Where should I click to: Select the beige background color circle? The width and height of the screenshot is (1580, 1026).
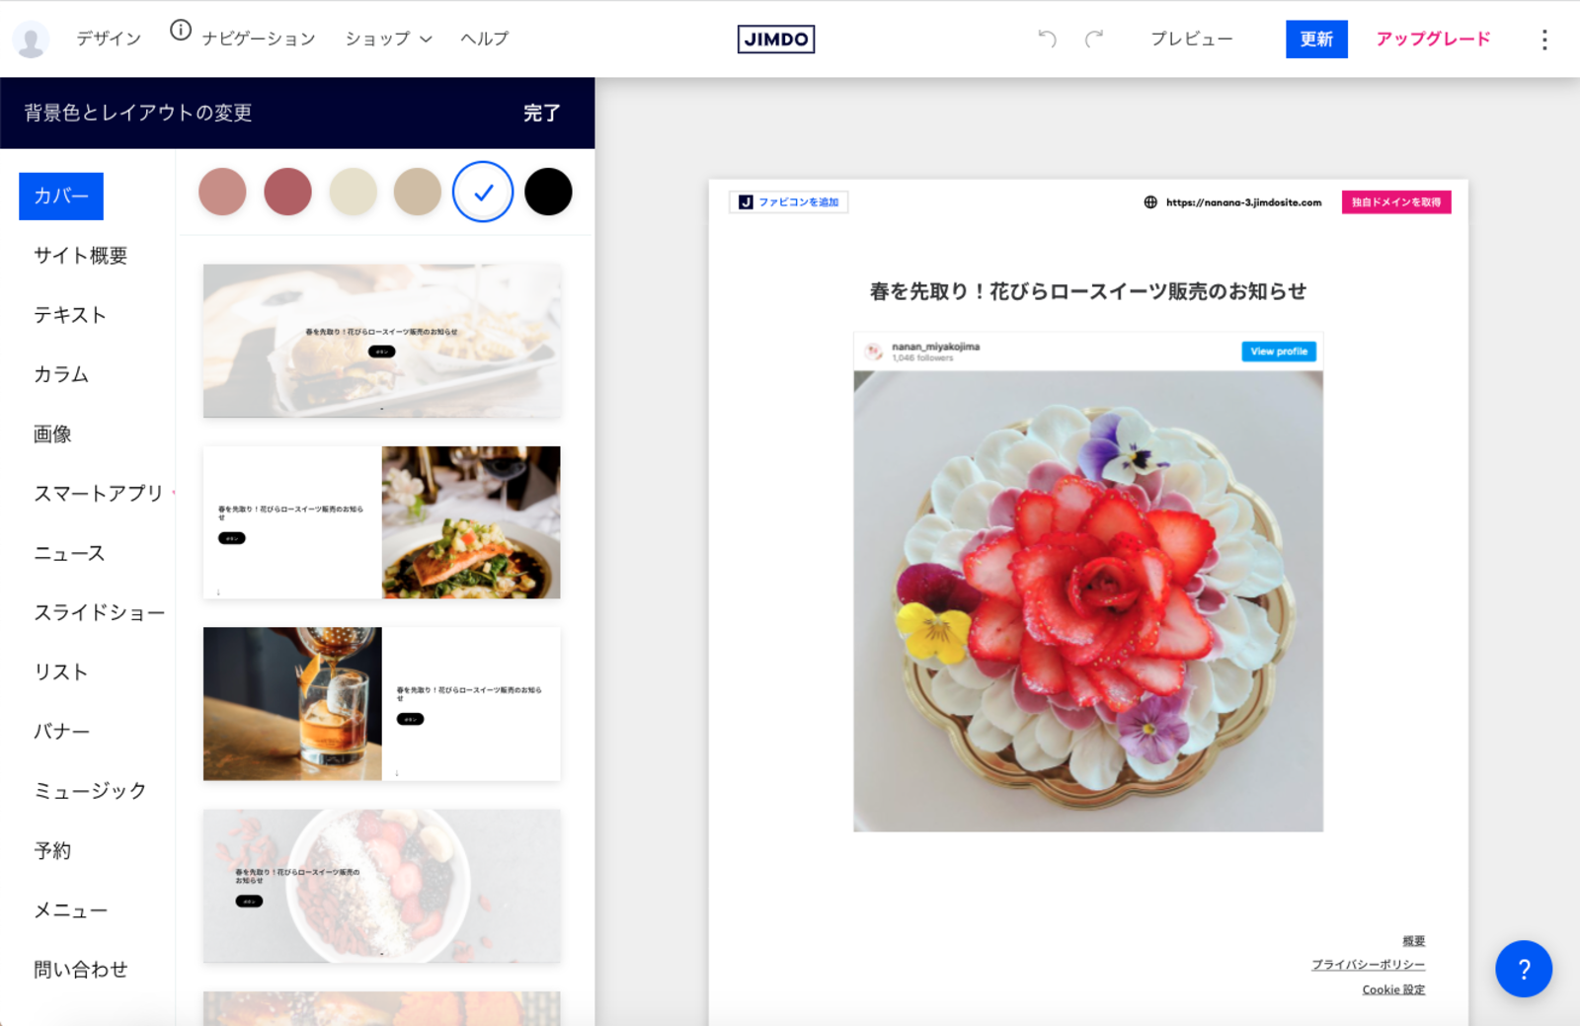(354, 193)
